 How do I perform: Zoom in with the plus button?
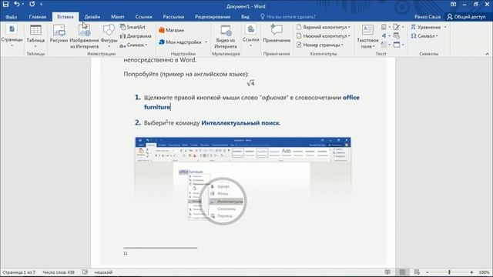[x=471, y=272]
